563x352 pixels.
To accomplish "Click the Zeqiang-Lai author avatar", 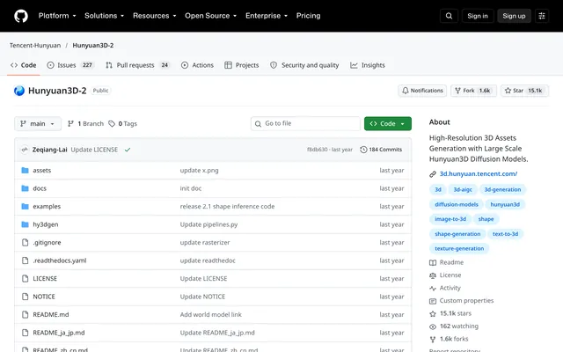I will point(25,150).
